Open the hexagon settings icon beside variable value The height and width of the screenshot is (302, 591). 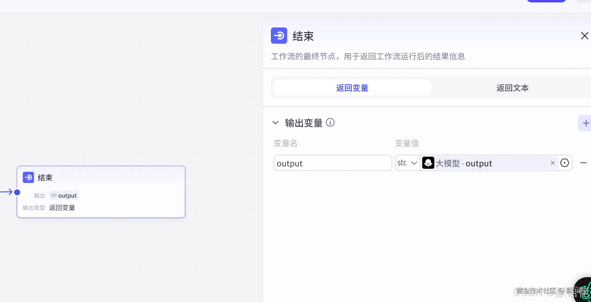click(565, 163)
